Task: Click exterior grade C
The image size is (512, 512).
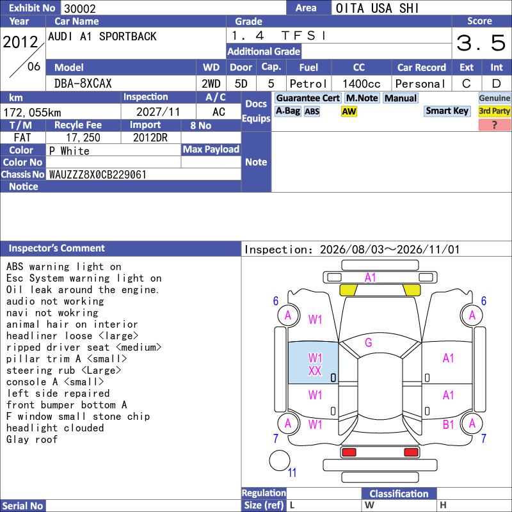Action: coord(467,84)
